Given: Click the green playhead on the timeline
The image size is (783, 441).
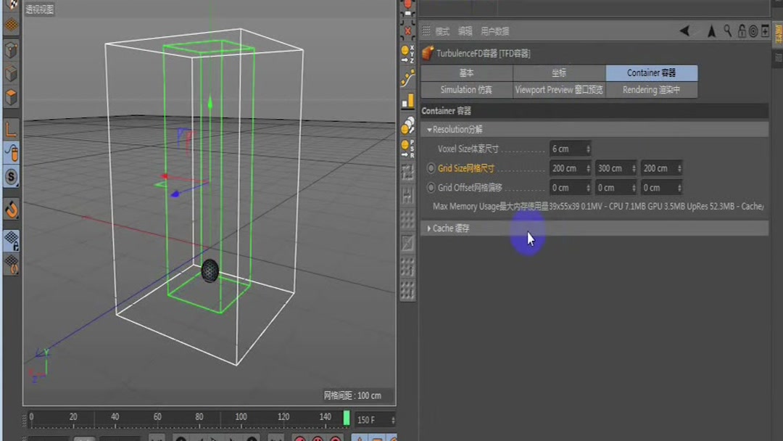Looking at the screenshot, I should [346, 418].
